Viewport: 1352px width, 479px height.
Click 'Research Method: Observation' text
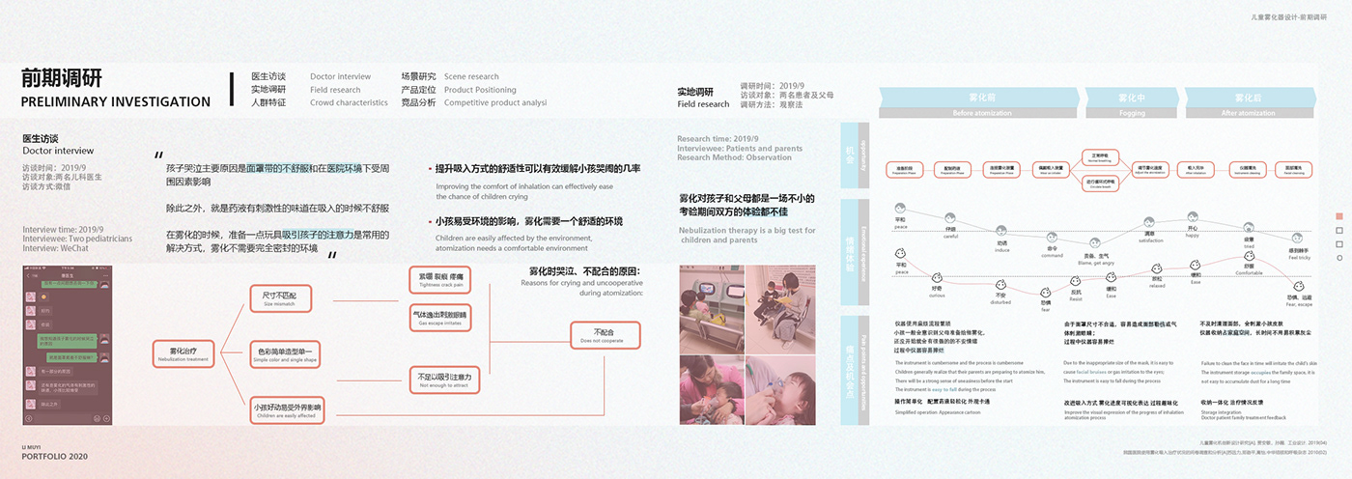735,157
